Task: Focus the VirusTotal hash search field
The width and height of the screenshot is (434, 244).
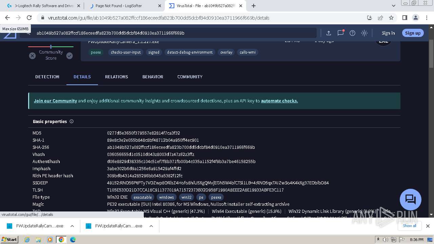Action: (x=168, y=33)
